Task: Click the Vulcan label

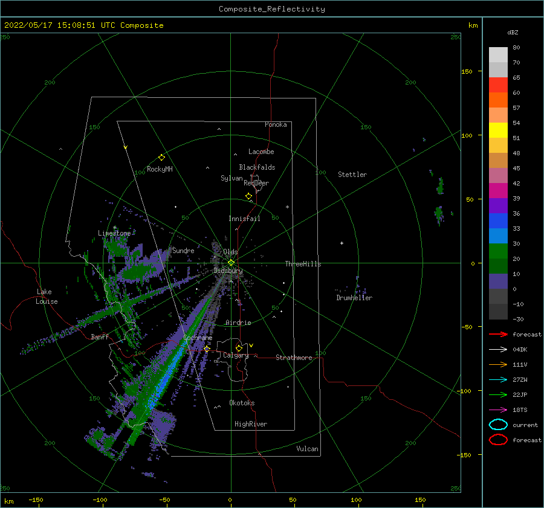Action: [308, 449]
